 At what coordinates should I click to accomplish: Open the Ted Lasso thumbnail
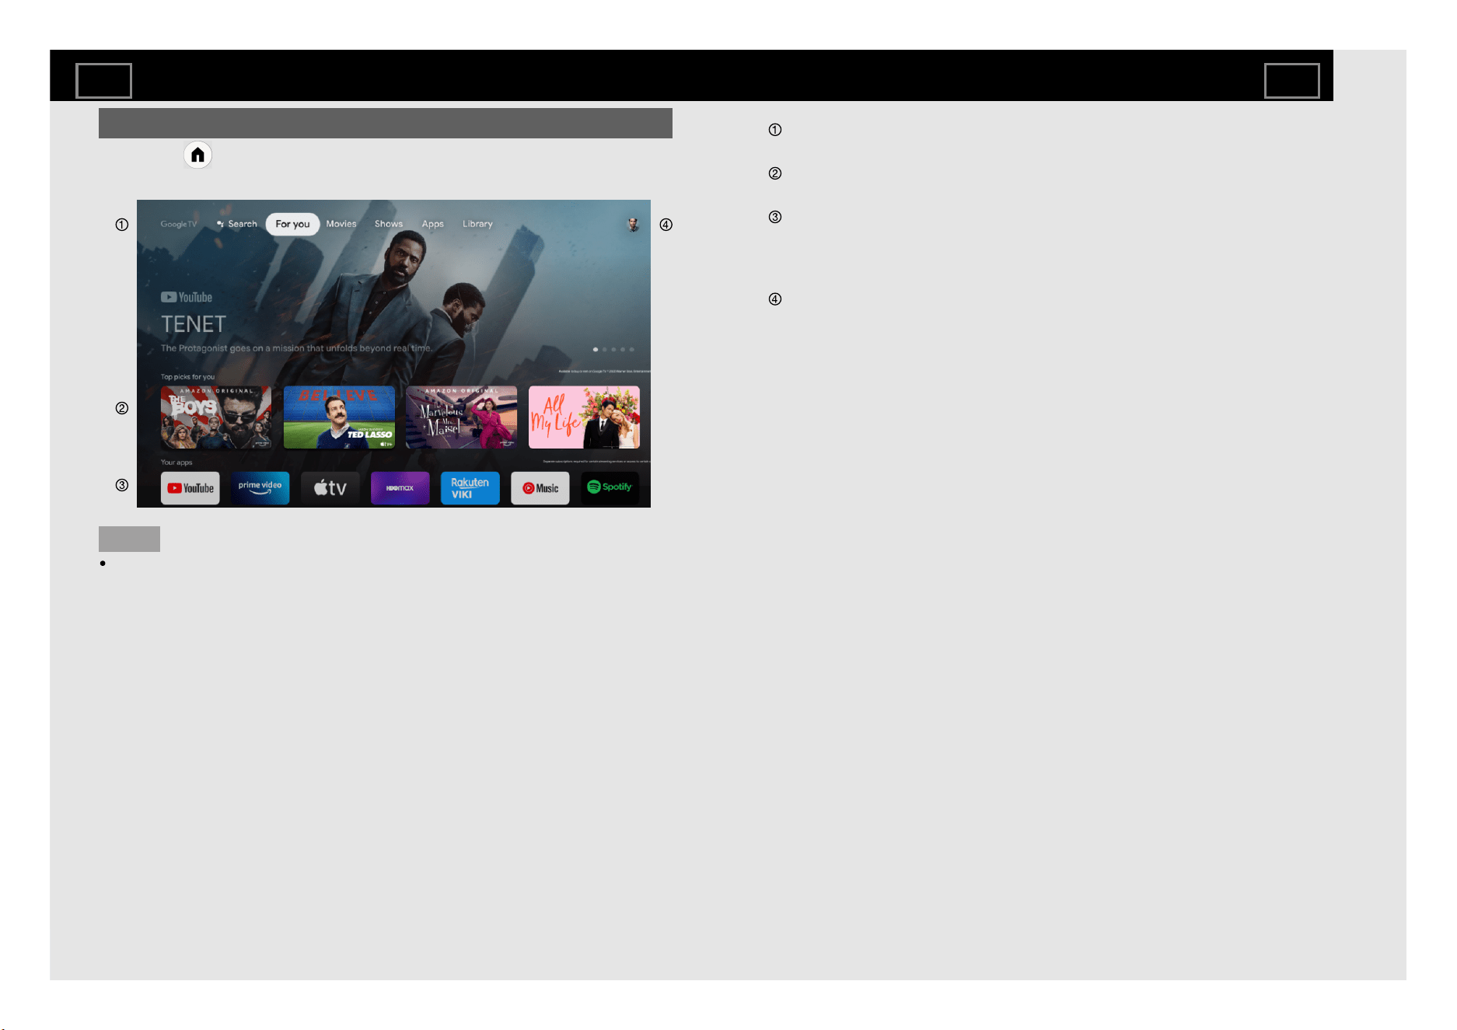[x=339, y=417]
